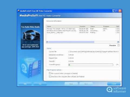Click the Current file path text

93,52
